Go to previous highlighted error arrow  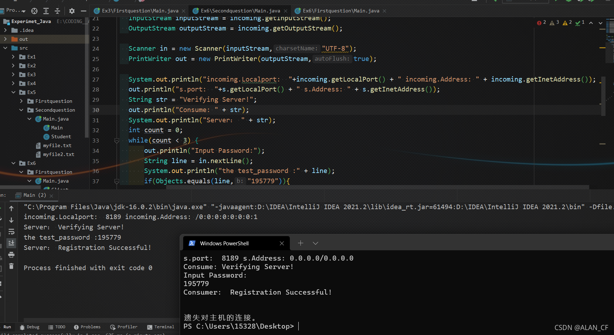[x=591, y=23]
